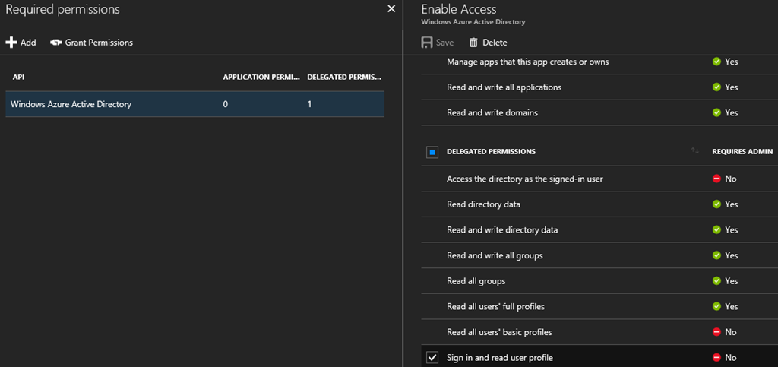Close the Required permissions panel
The height and width of the screenshot is (367, 778).
(x=391, y=8)
